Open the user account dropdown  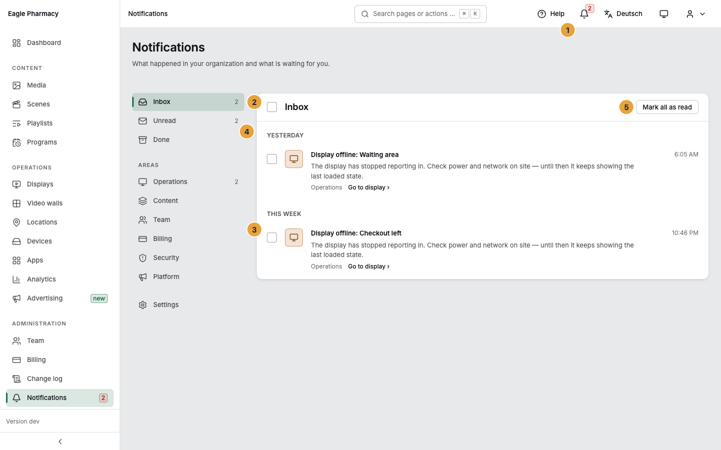(x=695, y=14)
